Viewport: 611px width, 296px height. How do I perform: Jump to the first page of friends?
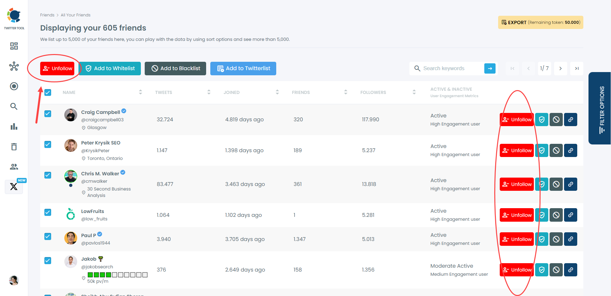coord(512,69)
